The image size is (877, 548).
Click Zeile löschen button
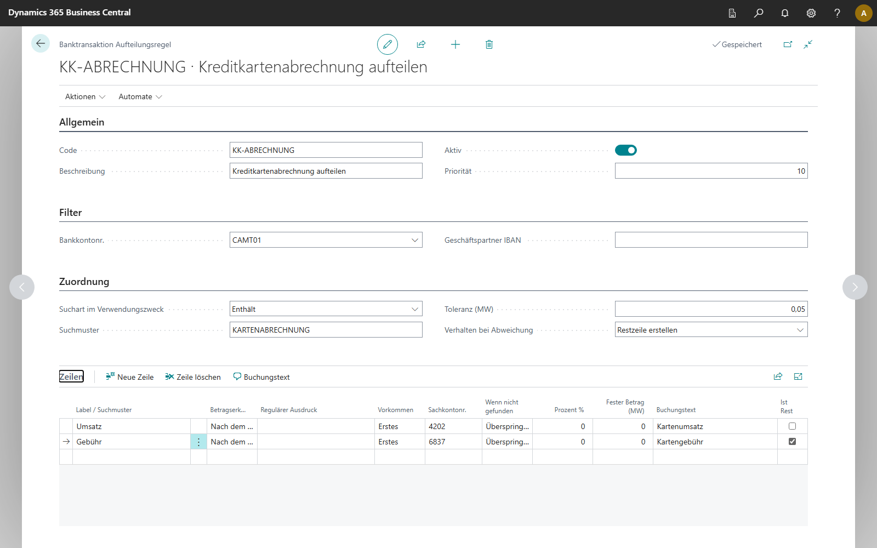[193, 377]
